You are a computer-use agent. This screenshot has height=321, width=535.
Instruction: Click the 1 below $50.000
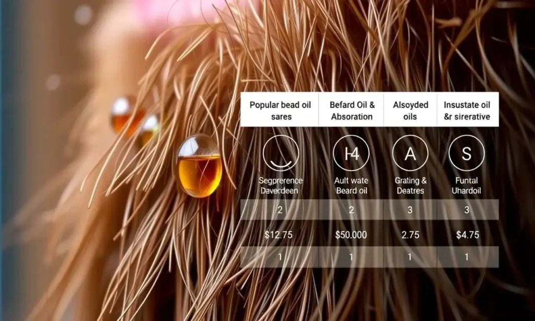pos(351,257)
